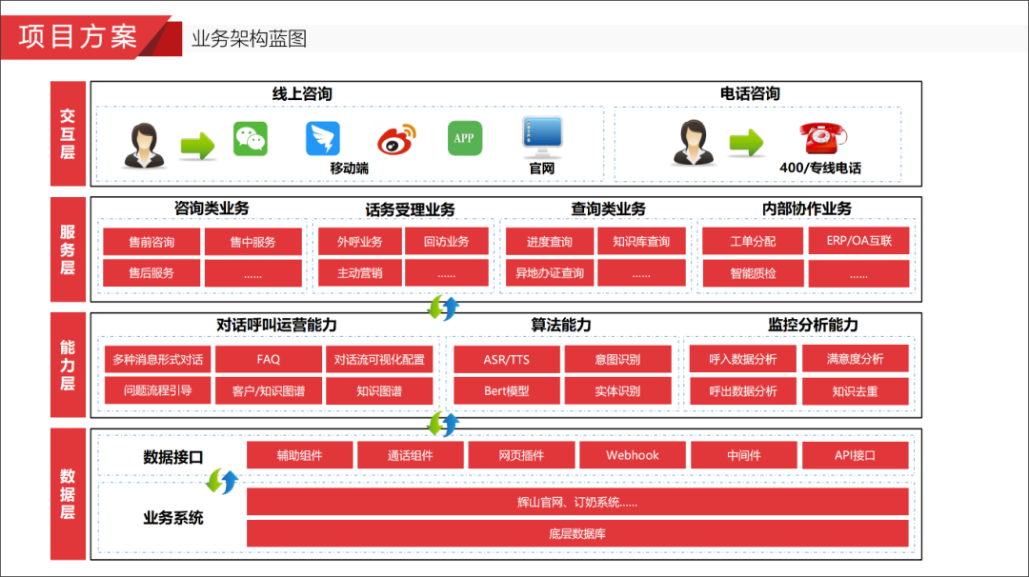Select the 呼出数据分析 box

[x=743, y=390]
